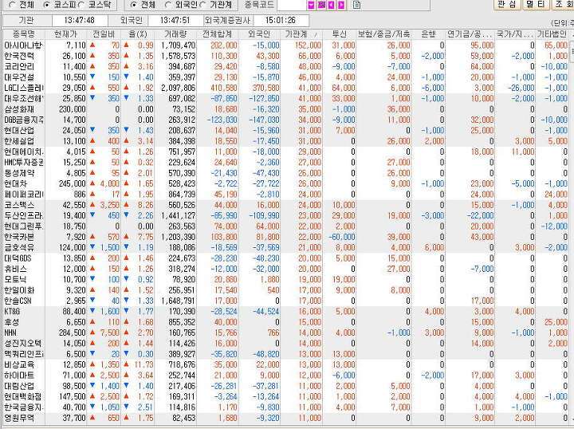
Task: Open the document icon beside stock code
Action: click(357, 5)
